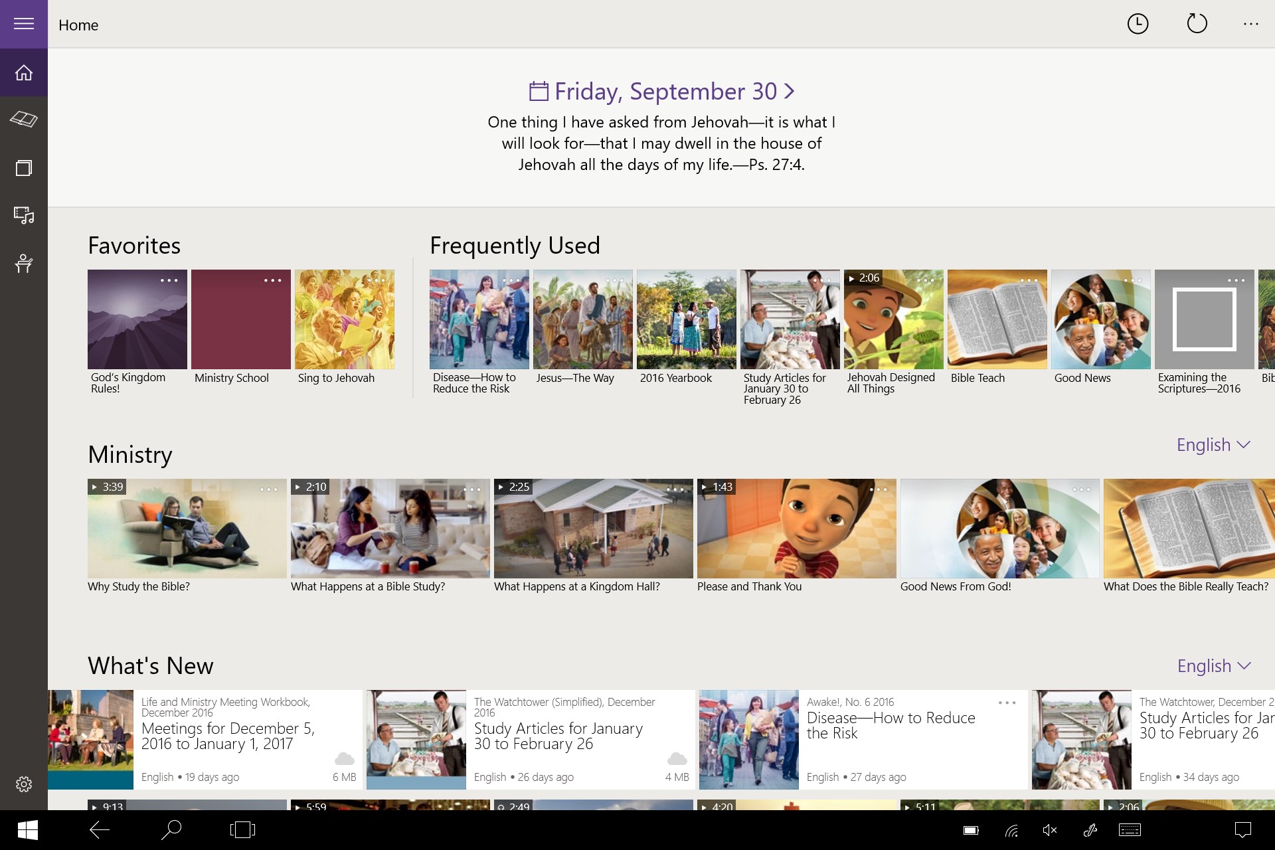Viewport: 1275px width, 850px height.
Task: Open Settings gear in sidebar
Action: [24, 784]
